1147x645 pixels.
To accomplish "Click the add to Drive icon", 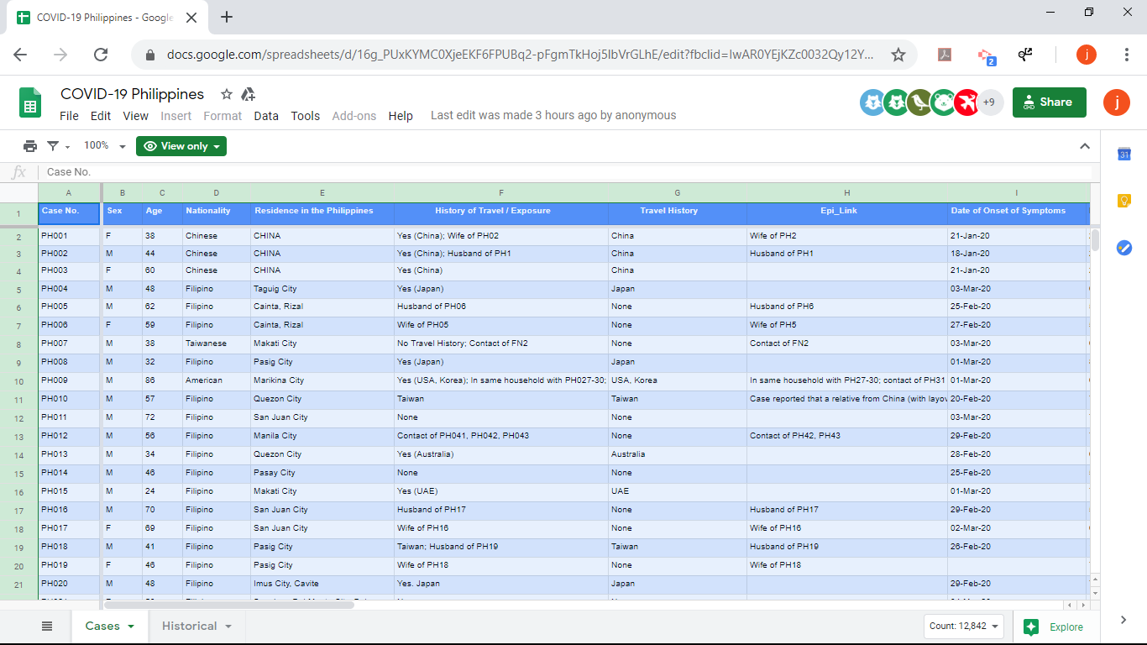I will (x=248, y=94).
